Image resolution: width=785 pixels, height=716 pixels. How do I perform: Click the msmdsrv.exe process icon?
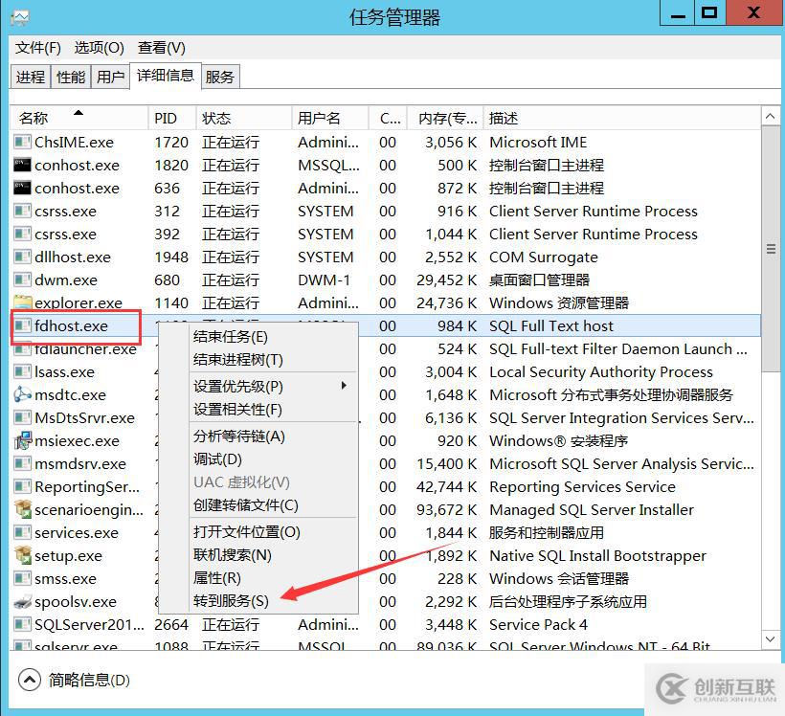click(21, 463)
